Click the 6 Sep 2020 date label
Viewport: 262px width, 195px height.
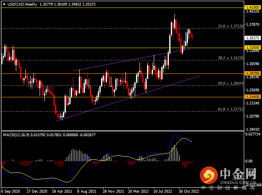(11, 191)
